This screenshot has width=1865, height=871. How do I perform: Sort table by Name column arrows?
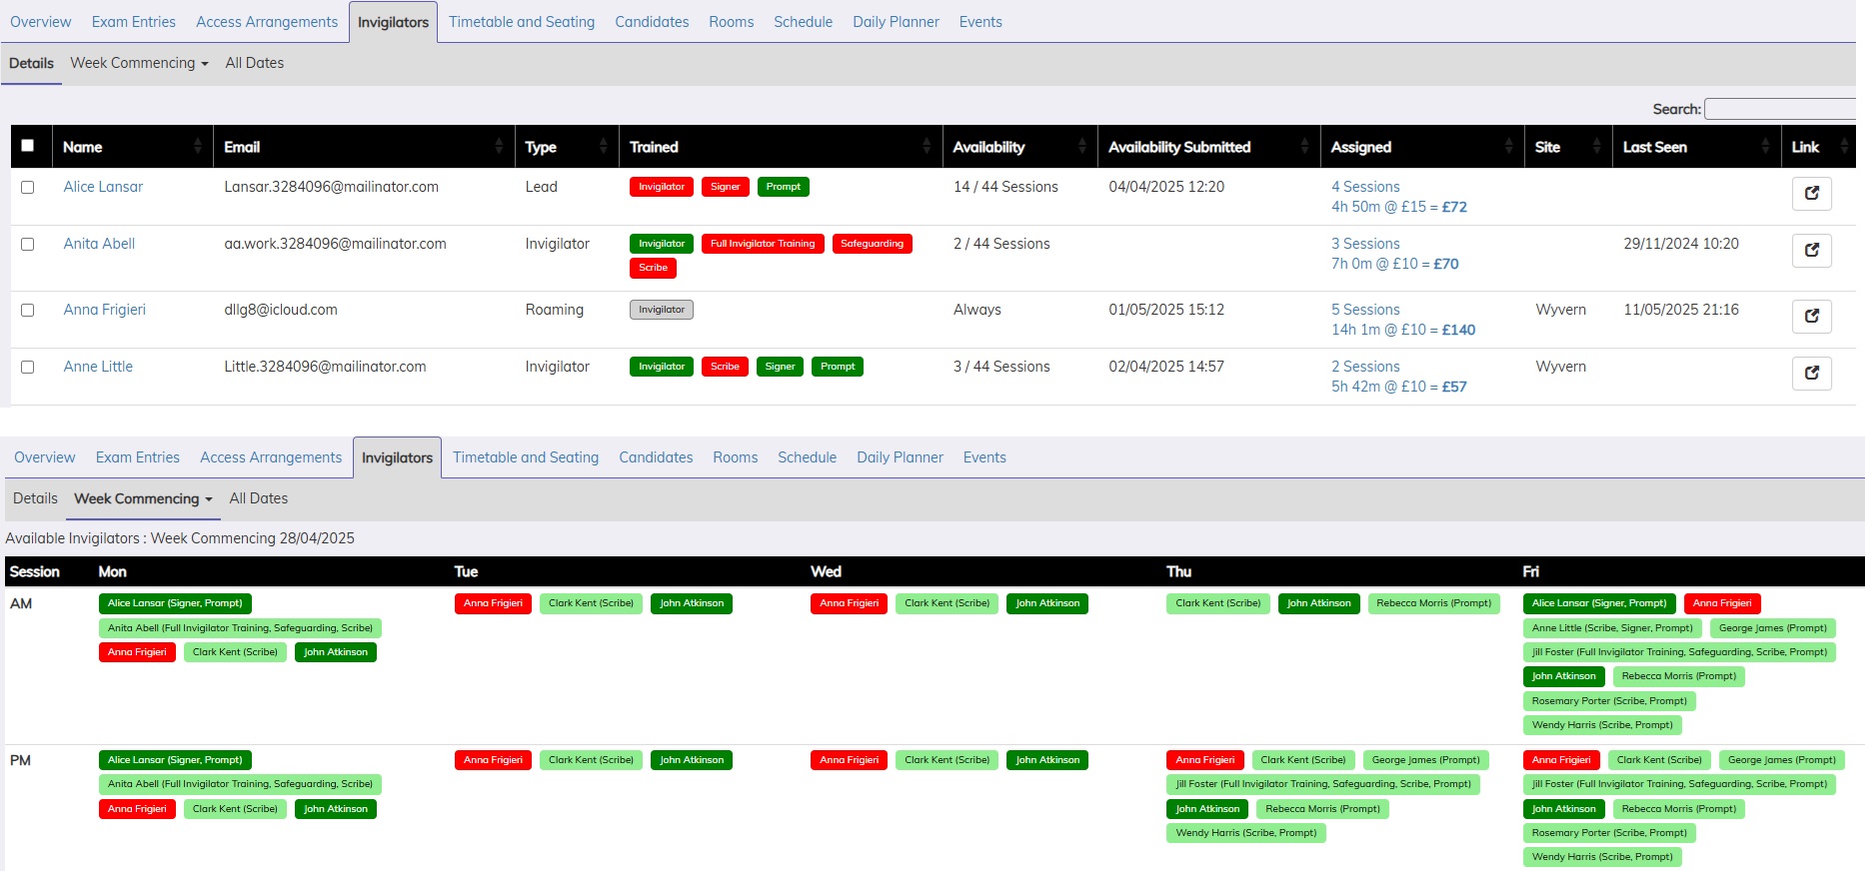click(x=197, y=147)
